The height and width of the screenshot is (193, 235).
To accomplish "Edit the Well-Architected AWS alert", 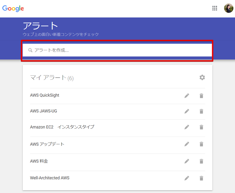I will 187,178.
